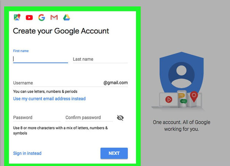The image size is (230, 166).
Task: Click the Confirm password field
Action: point(89,118)
